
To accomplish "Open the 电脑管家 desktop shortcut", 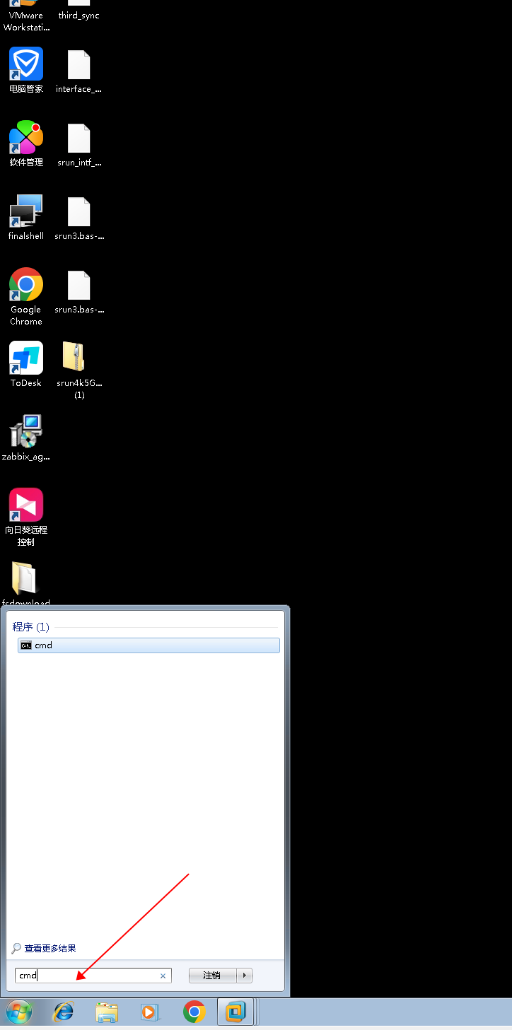I will tap(26, 64).
